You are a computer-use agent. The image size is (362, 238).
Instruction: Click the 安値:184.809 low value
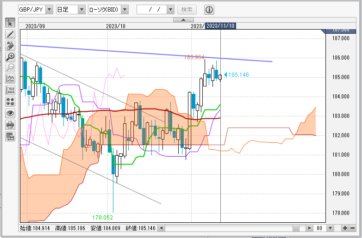(105, 228)
